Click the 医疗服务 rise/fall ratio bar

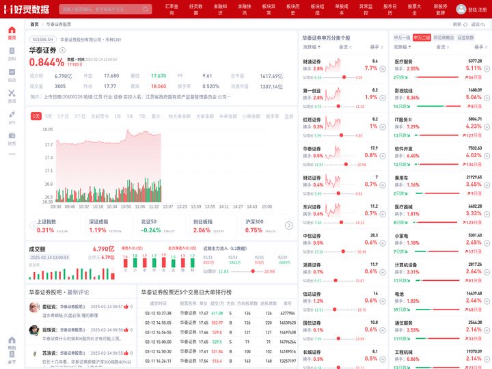pos(437,77)
